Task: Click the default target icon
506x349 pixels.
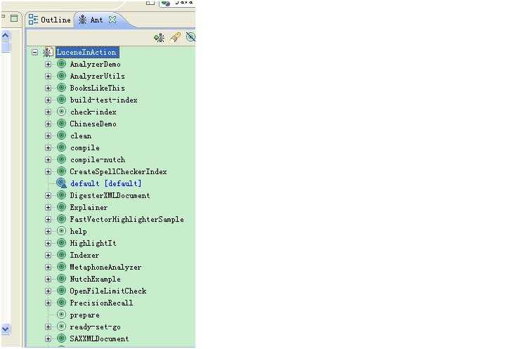Action: [61, 183]
